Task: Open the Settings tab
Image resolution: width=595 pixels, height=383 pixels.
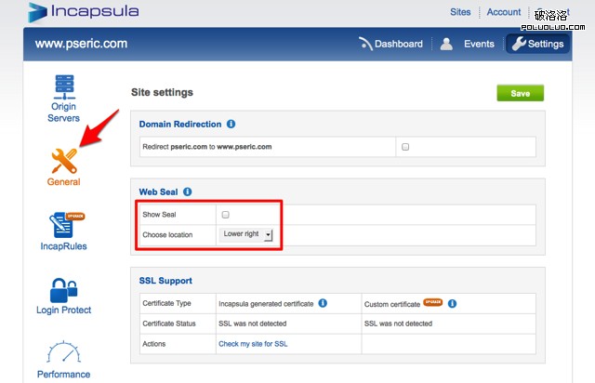Action: pos(537,44)
